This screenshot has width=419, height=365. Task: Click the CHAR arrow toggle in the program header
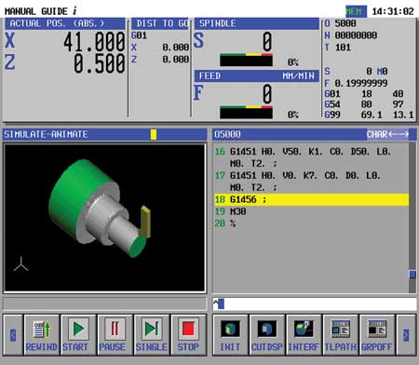tap(387, 134)
